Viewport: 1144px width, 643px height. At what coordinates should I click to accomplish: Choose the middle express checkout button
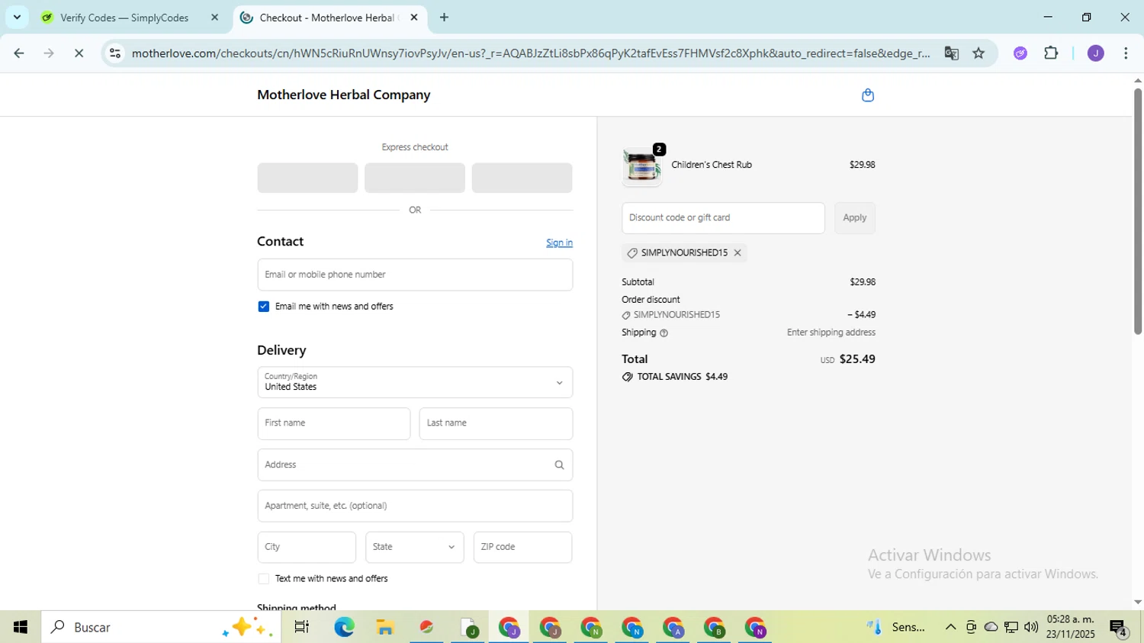point(415,178)
